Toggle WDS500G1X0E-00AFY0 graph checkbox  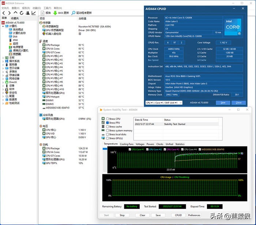coord(200,149)
